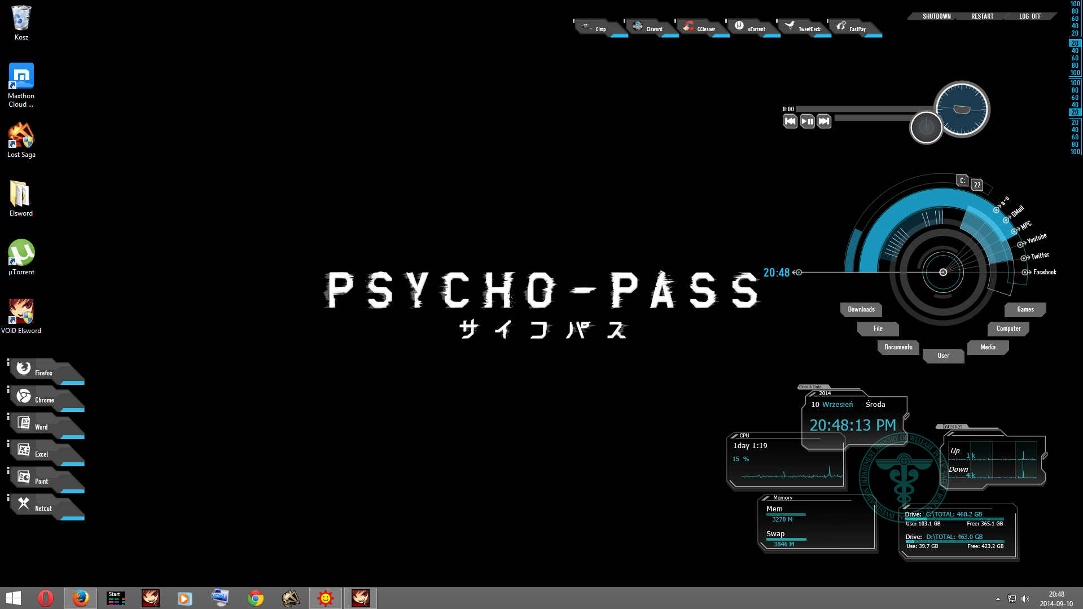The height and width of the screenshot is (609, 1083).
Task: Click the media player progress bar
Action: [863, 109]
